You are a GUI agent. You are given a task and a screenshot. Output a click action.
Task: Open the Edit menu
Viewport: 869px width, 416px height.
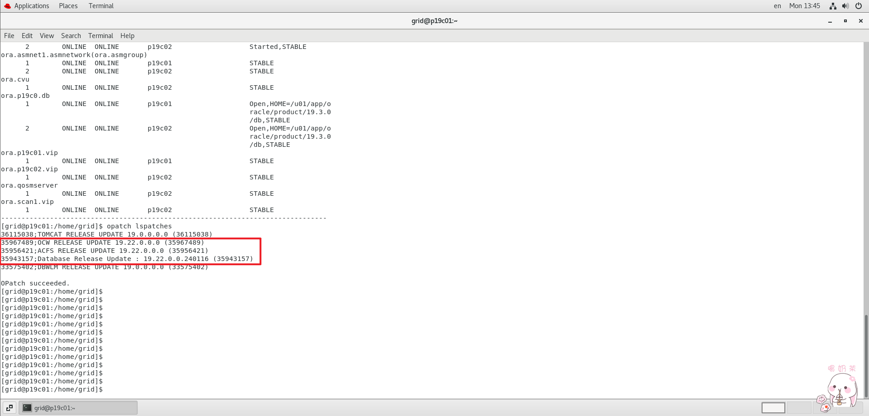tap(27, 36)
